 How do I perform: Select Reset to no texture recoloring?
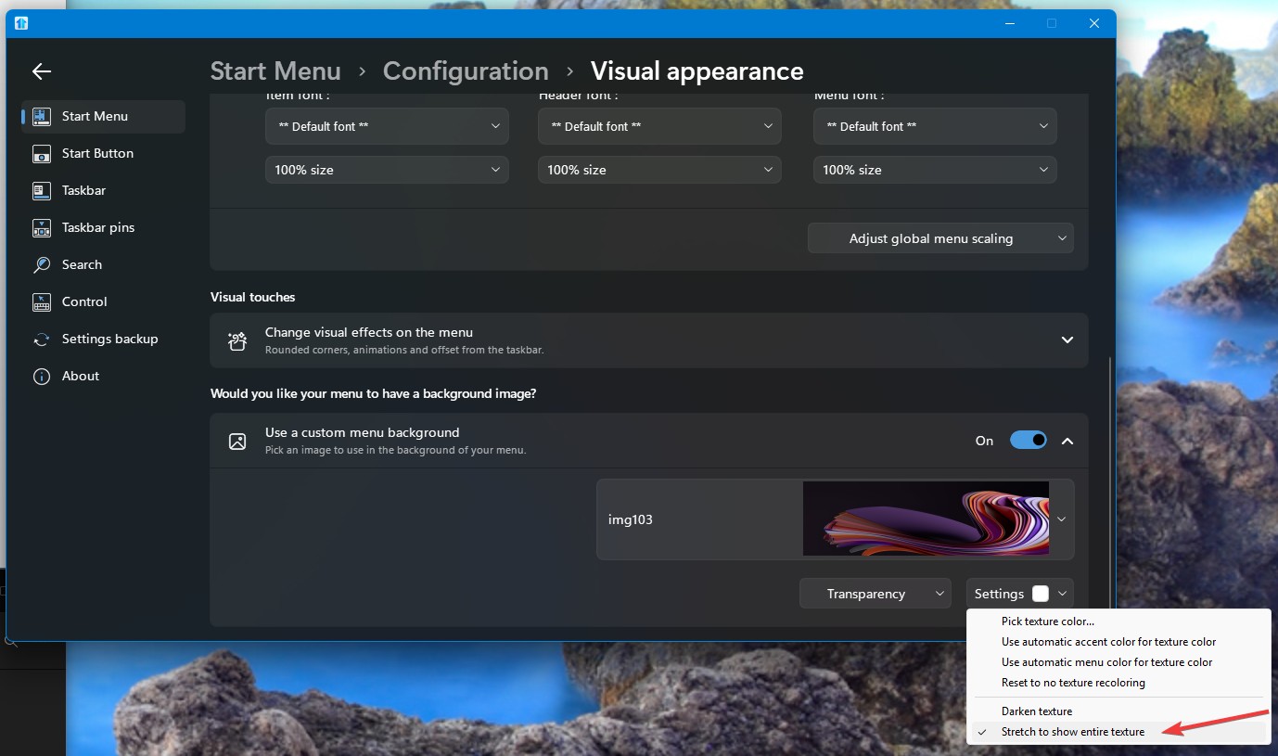[1072, 683]
